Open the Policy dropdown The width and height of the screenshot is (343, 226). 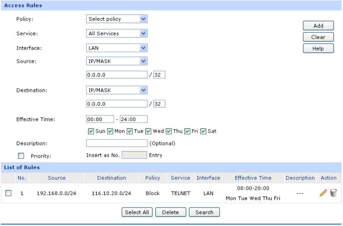(117, 19)
